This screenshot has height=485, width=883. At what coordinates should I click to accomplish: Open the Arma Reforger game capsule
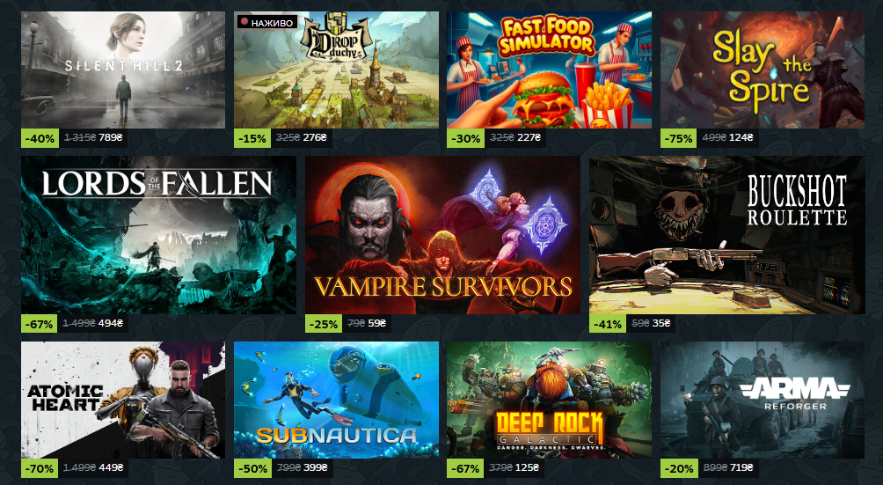click(x=762, y=400)
